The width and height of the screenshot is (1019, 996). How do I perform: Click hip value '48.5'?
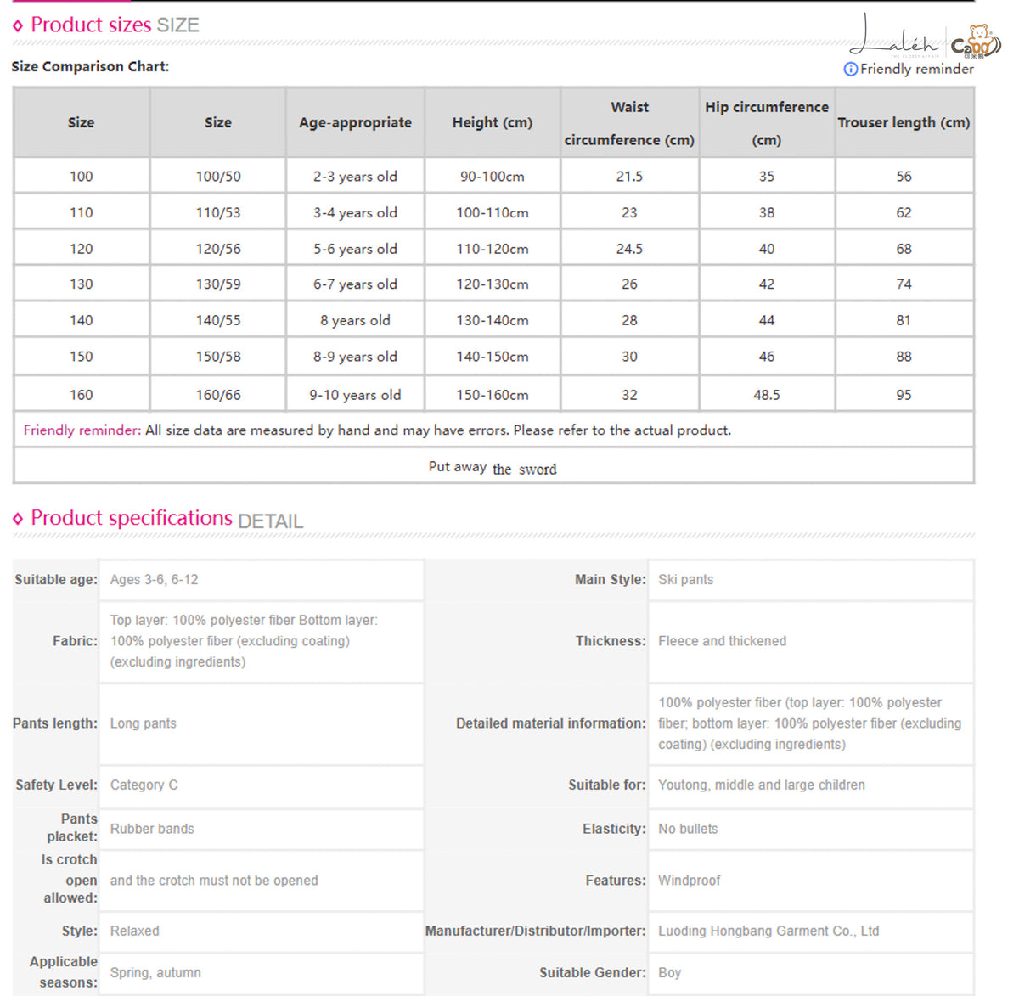tap(767, 395)
